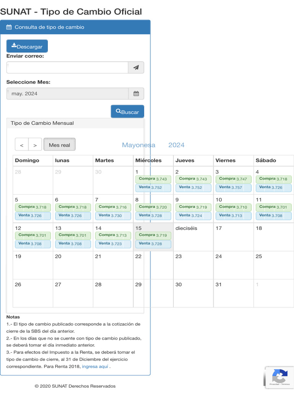Click Compra 3.701 on Saturday May 11

click(x=273, y=207)
